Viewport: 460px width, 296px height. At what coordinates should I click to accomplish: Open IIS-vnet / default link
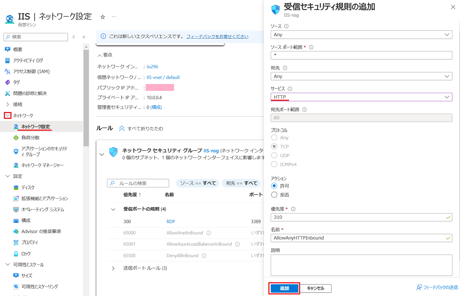point(163,77)
